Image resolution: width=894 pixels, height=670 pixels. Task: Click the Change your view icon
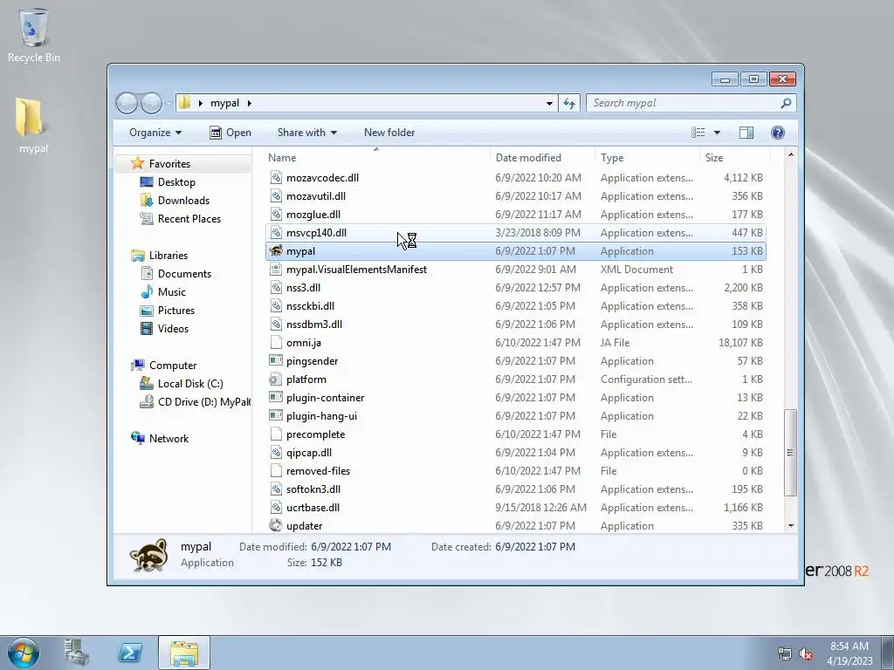(698, 133)
